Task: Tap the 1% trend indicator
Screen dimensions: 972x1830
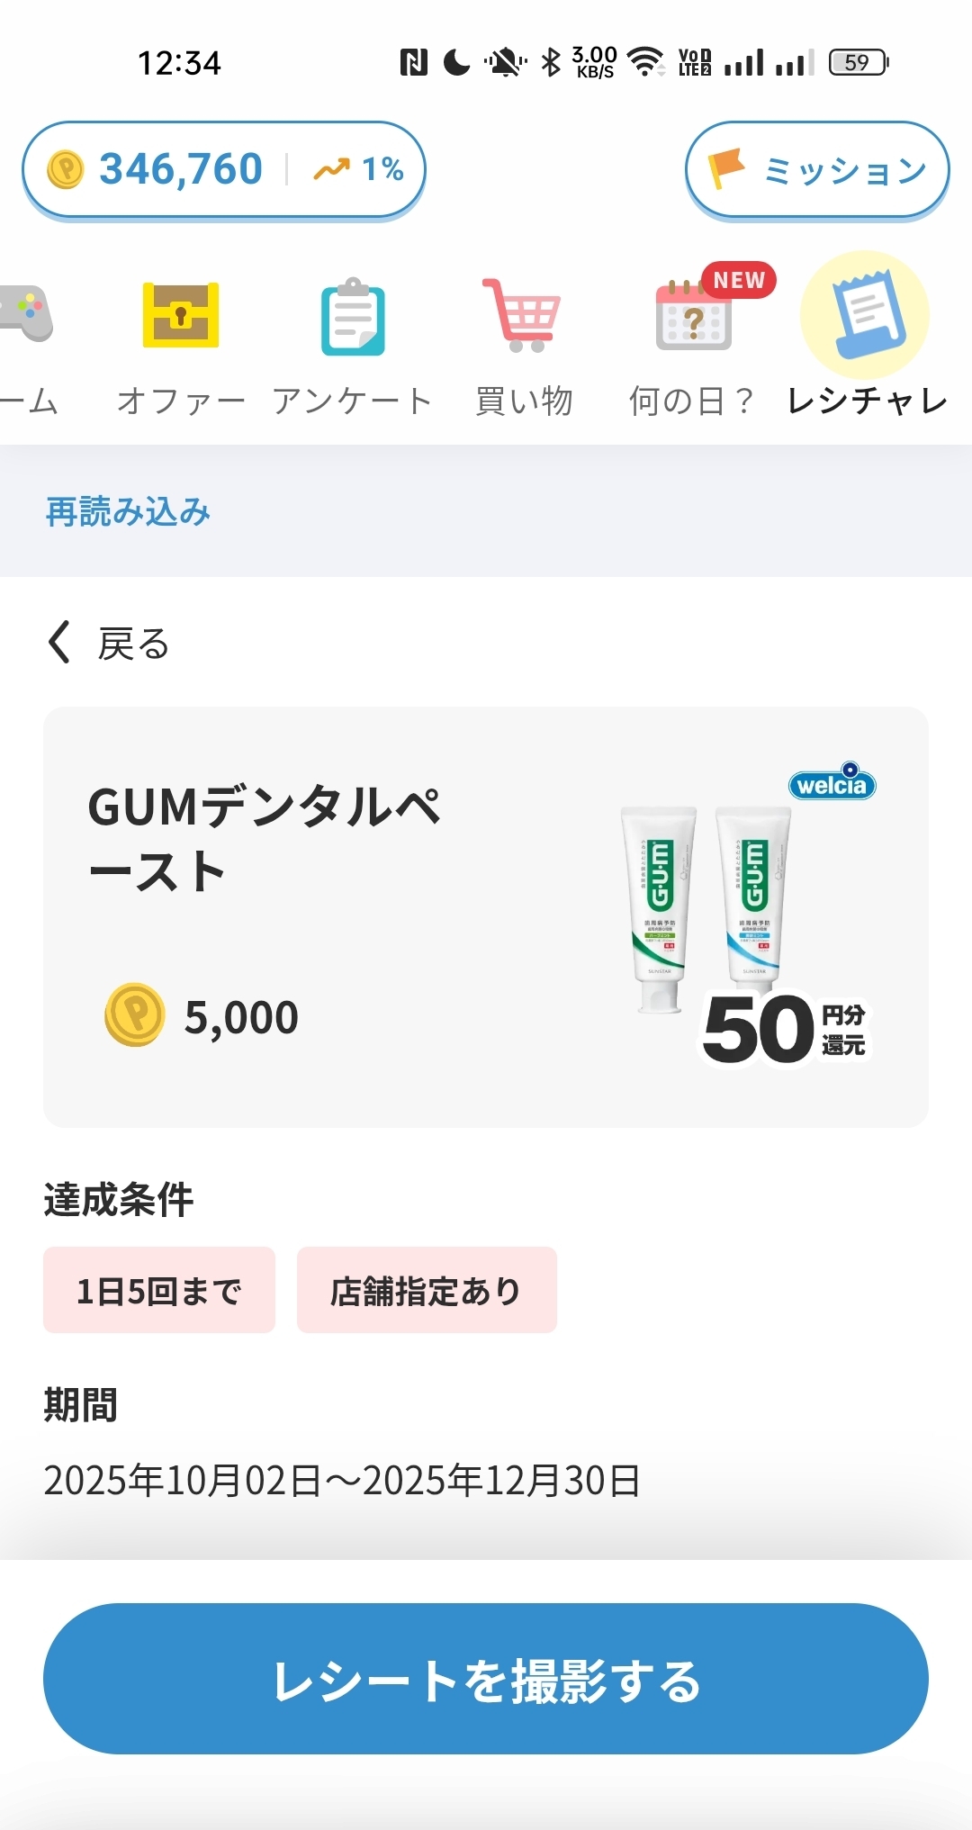Action: 358,169
